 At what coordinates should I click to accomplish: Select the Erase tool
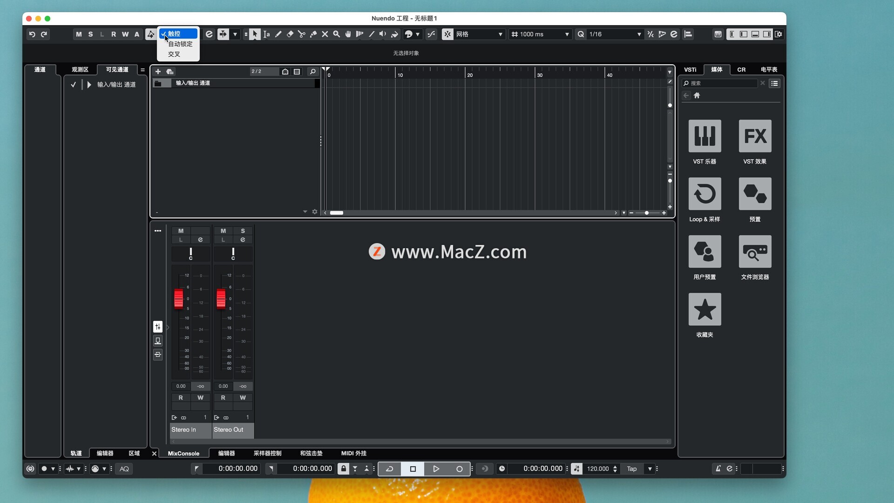point(290,34)
